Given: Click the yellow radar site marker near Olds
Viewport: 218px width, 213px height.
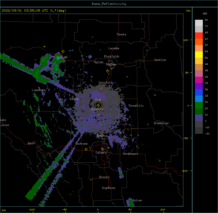Looking at the screenshot, I should (x=98, y=105).
